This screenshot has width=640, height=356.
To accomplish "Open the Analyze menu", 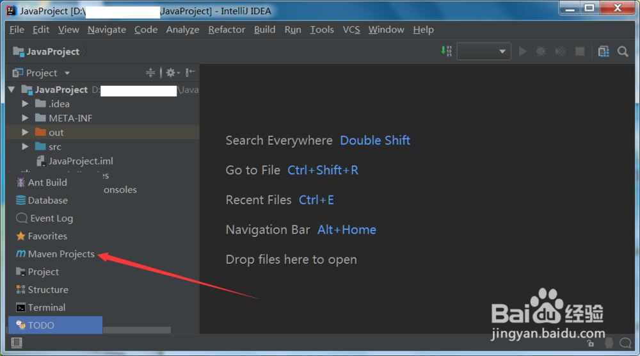I will tap(182, 30).
